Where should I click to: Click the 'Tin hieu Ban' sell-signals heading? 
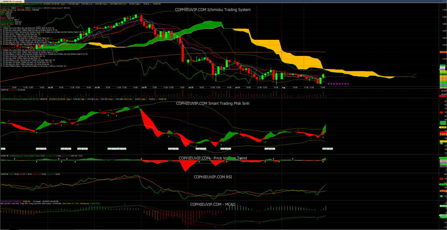click(6, 48)
